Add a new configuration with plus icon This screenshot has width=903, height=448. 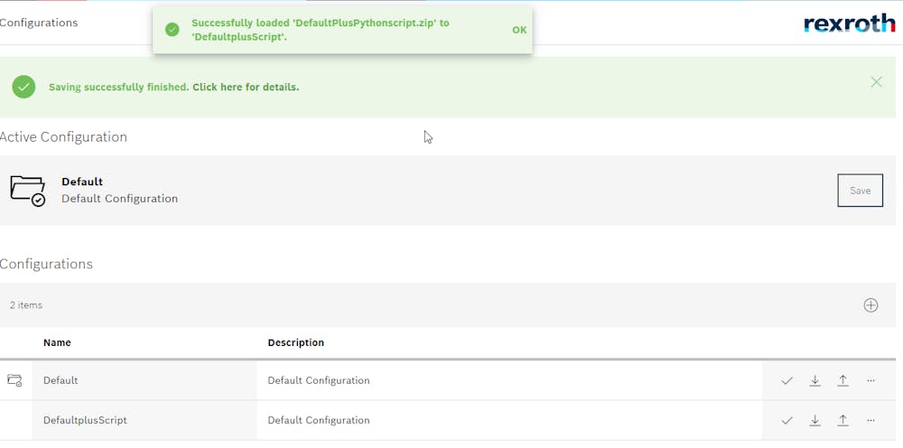[870, 305]
